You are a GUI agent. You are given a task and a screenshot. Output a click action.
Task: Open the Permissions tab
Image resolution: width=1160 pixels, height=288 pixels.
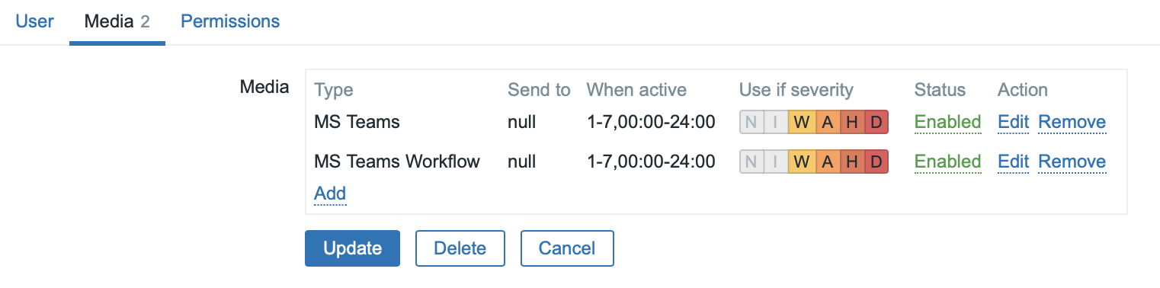point(230,21)
